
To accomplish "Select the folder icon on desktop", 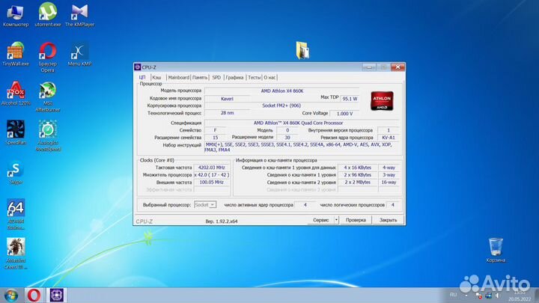I will tap(302, 50).
